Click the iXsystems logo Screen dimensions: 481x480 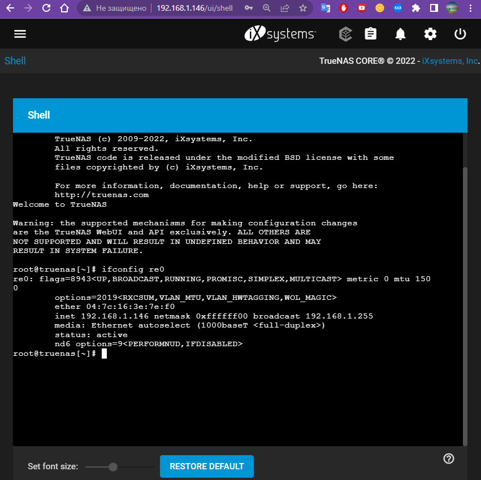[280, 33]
